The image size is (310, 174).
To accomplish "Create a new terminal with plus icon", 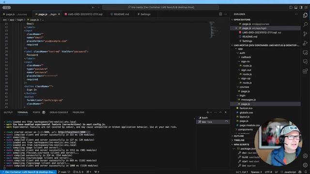I will pos(208,112).
